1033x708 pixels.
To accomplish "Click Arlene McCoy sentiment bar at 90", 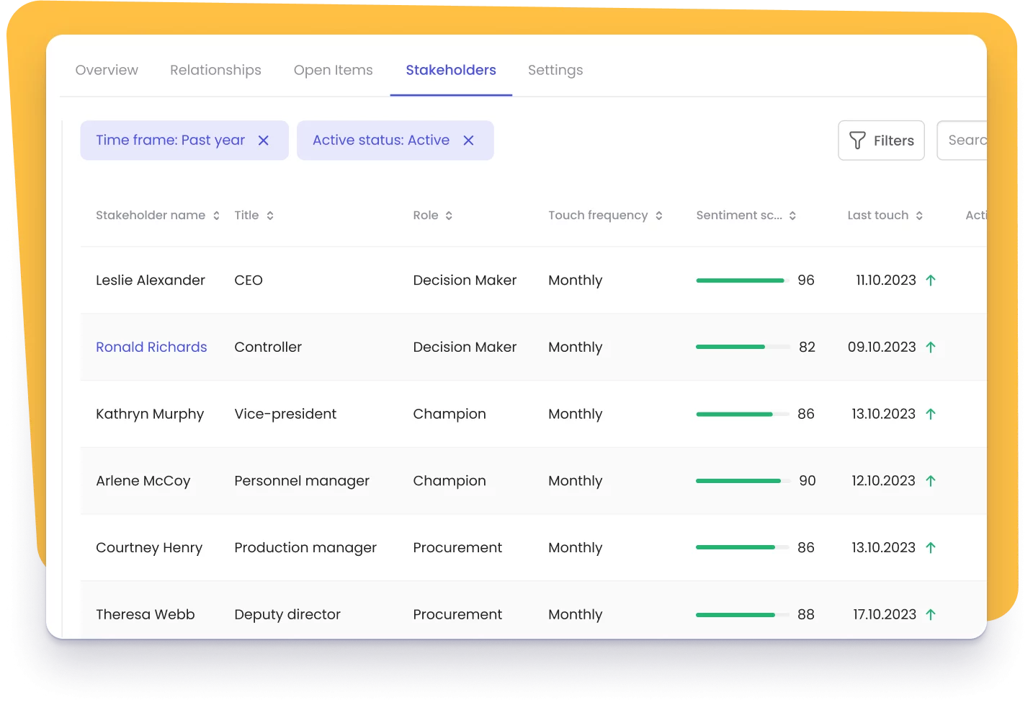I will (x=743, y=481).
